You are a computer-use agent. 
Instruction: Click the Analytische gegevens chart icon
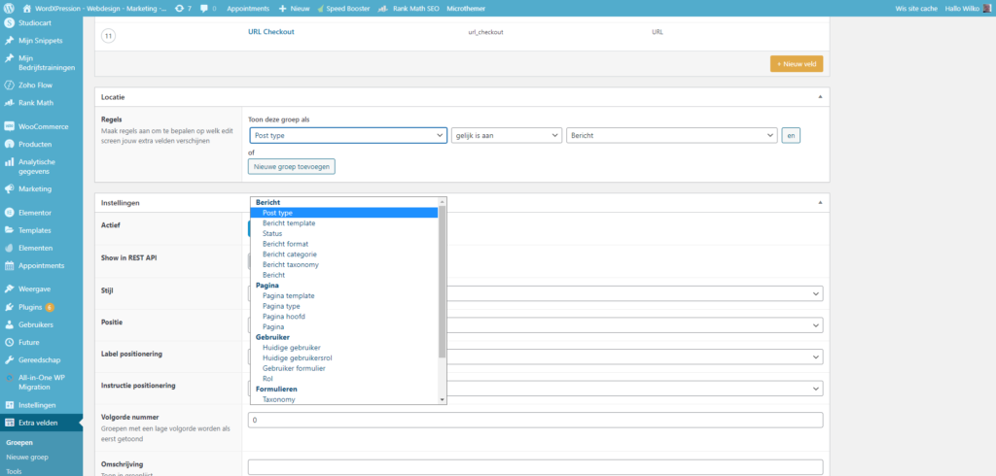(9, 162)
